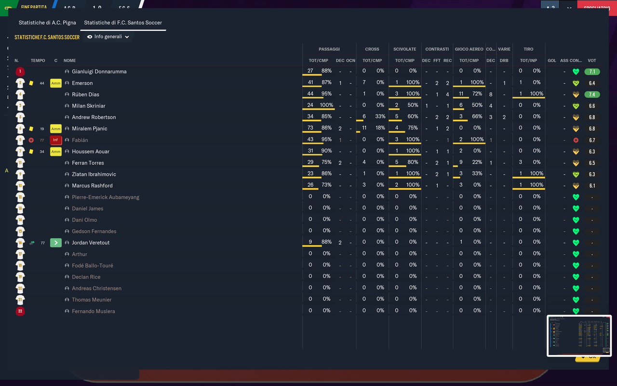Image resolution: width=617 pixels, height=386 pixels.
Task: Open player Fabián's name link
Action: [80, 140]
